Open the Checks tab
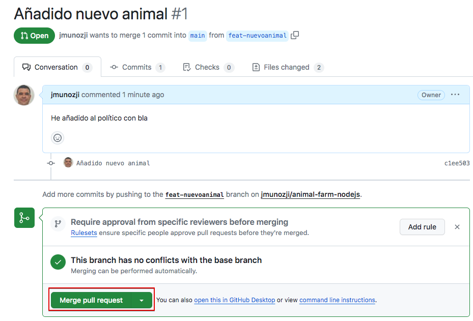This screenshot has width=473, height=321. click(207, 67)
